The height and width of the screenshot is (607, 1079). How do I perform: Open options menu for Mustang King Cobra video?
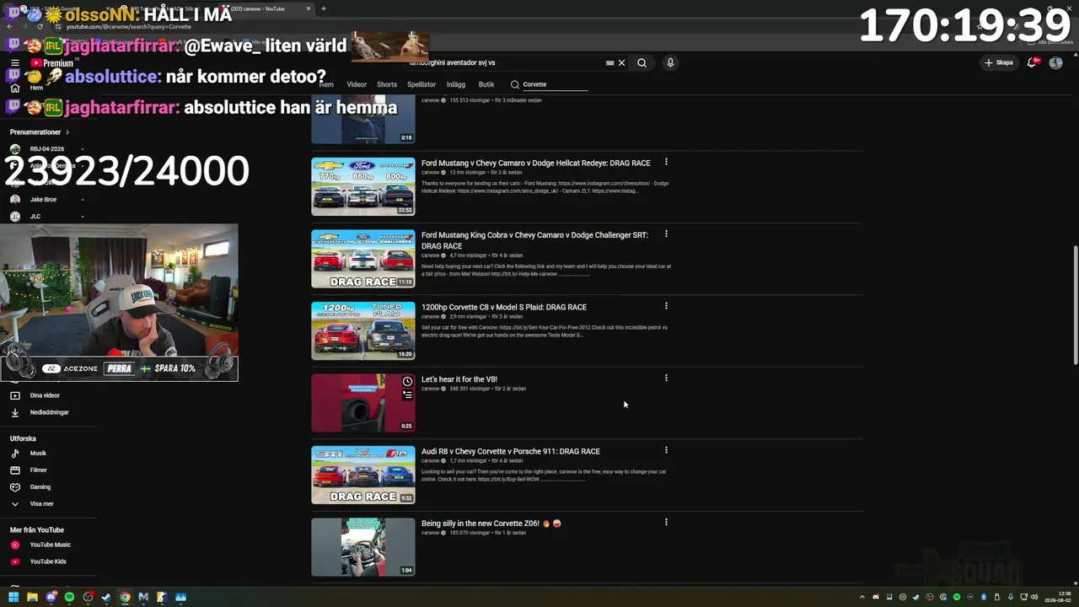(666, 234)
